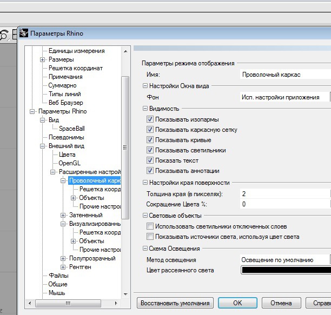Select Файлы tree item

[x=58, y=276]
